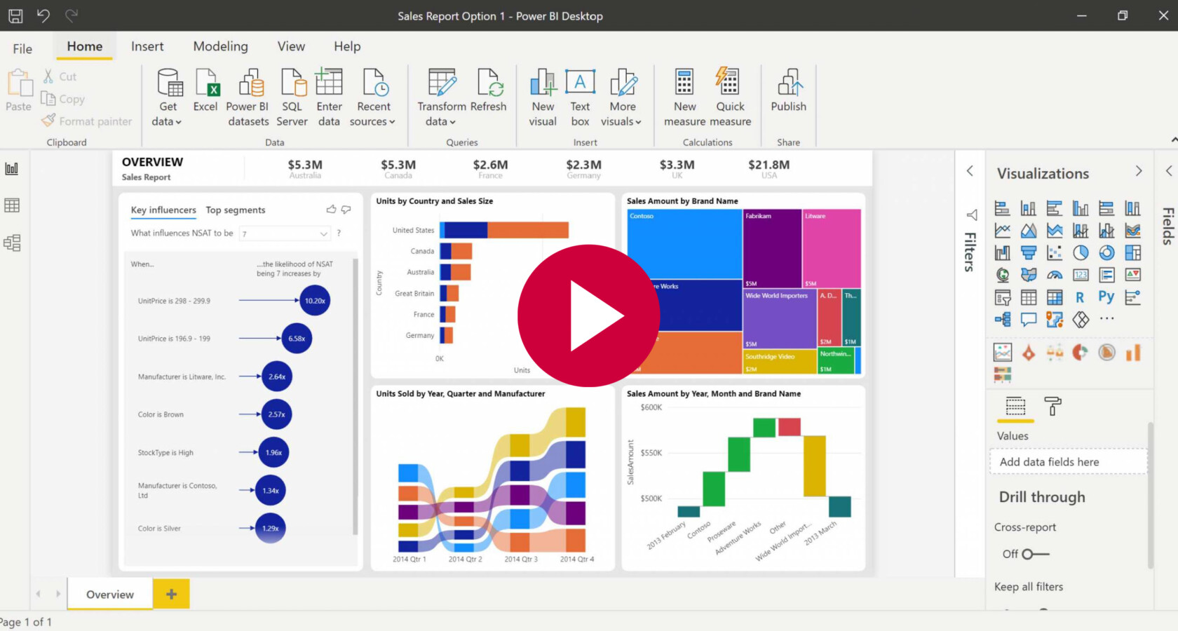Insert a matrix visual
Viewport: 1178px width, 631px height.
(1054, 297)
